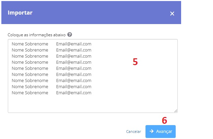Image resolution: width=213 pixels, height=139 pixels.
Task: Click the textarea resize grip corner
Action: click(176, 111)
